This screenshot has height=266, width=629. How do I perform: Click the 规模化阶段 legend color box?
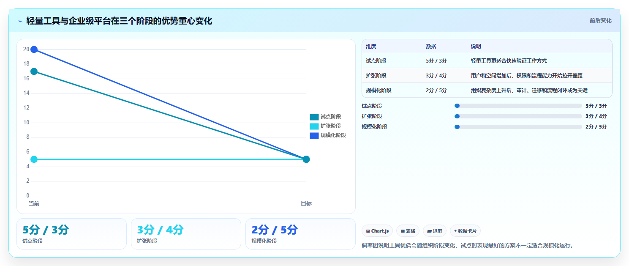click(314, 135)
